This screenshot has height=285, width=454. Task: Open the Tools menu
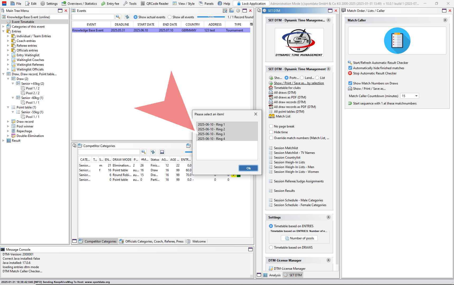(130, 3)
